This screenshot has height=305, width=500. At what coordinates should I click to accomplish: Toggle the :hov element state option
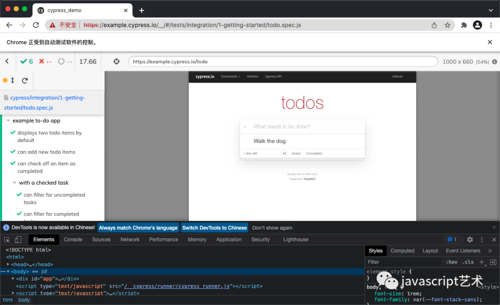click(451, 262)
